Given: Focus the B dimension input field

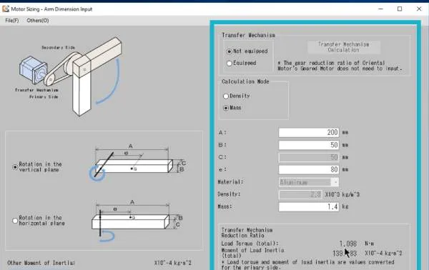Looking at the screenshot, I should point(309,145).
